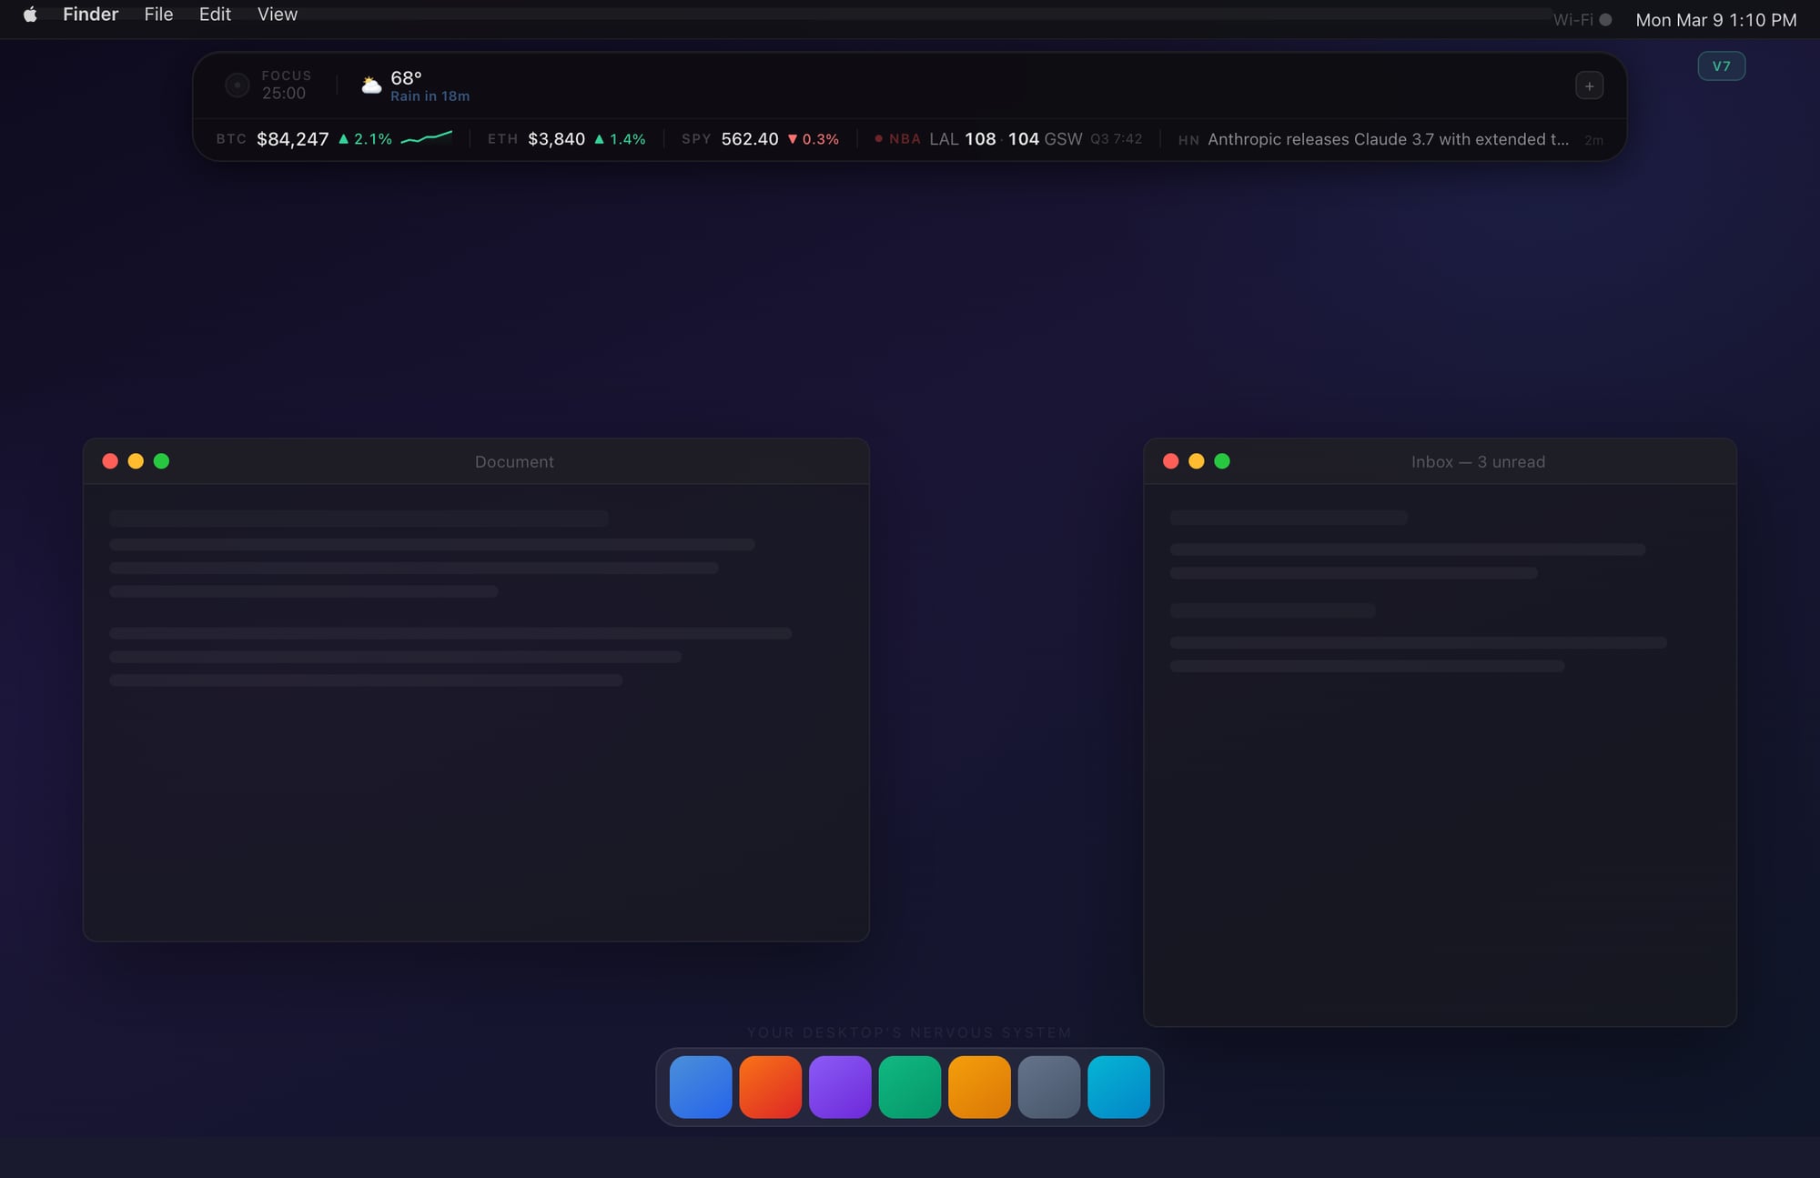Viewport: 1820px width, 1178px height.
Task: Toggle the V7 badge in the top corner
Action: (x=1721, y=65)
